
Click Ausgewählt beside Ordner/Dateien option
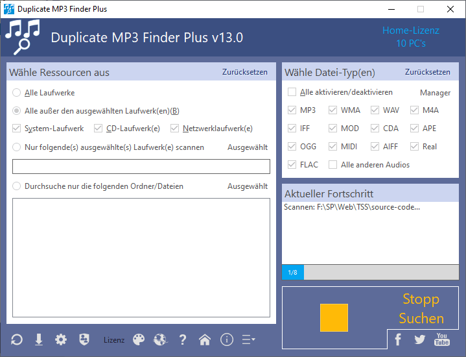pyautogui.click(x=248, y=186)
